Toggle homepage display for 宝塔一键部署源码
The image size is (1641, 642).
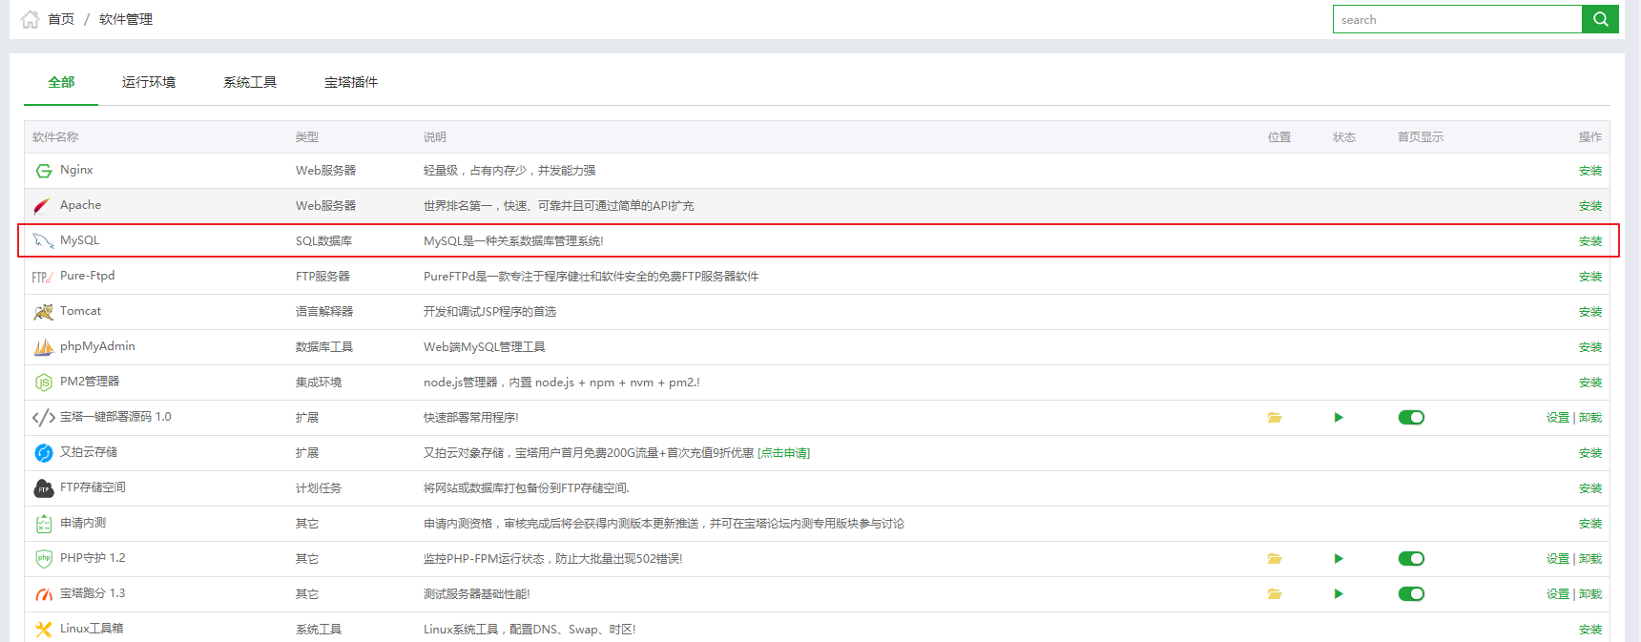pyautogui.click(x=1411, y=418)
